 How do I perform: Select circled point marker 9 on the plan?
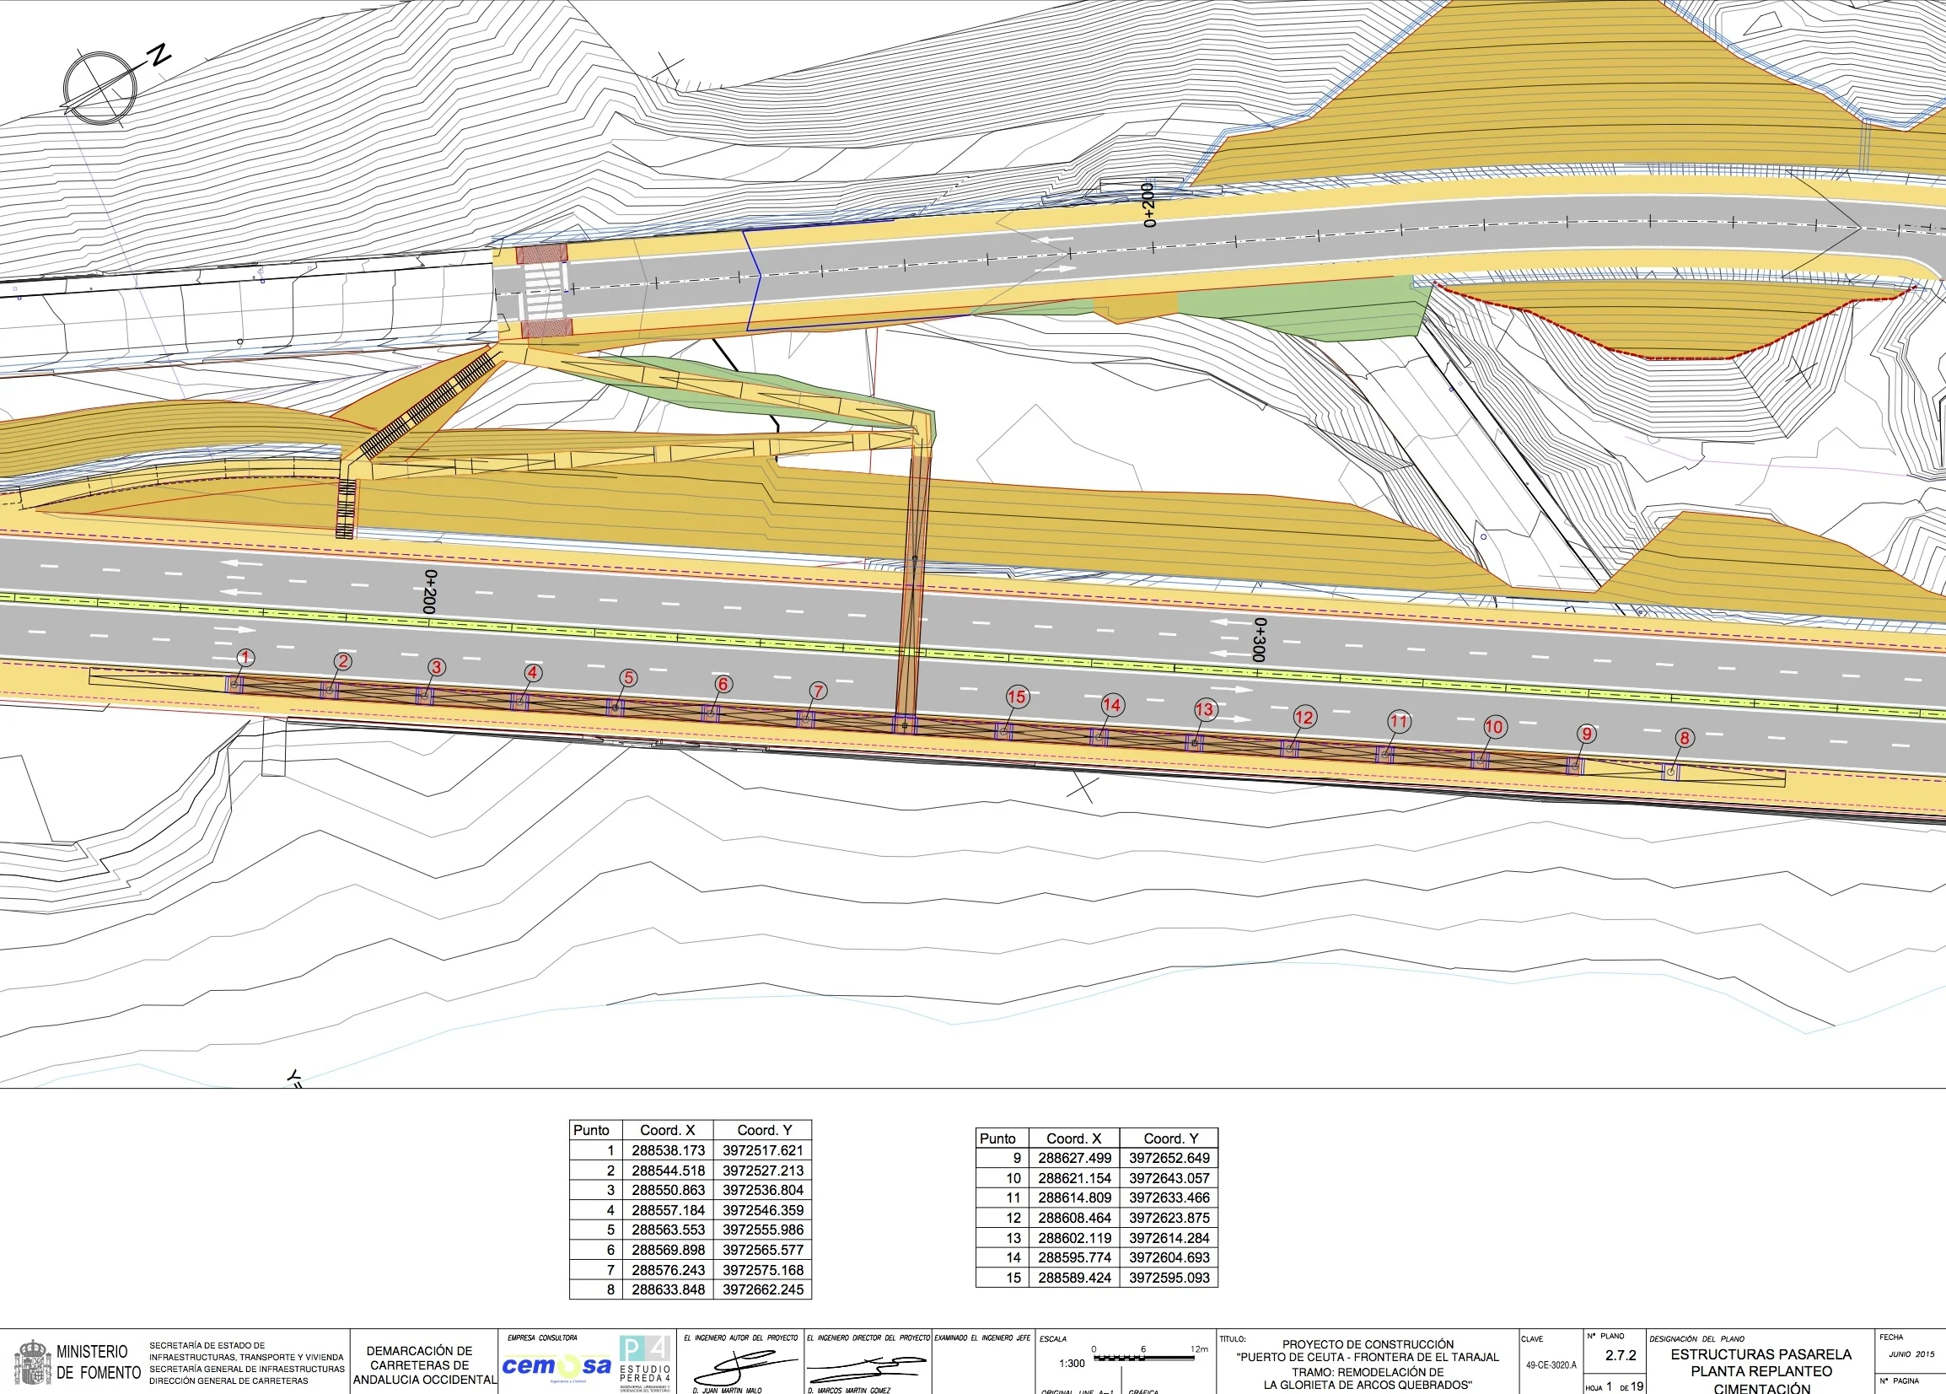(x=1588, y=734)
